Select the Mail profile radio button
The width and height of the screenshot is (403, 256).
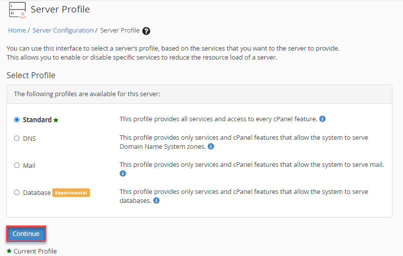click(x=17, y=165)
